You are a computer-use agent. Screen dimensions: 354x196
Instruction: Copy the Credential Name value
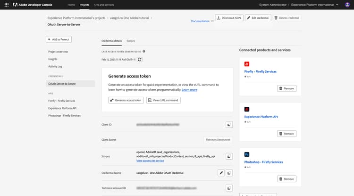[x=229, y=173]
